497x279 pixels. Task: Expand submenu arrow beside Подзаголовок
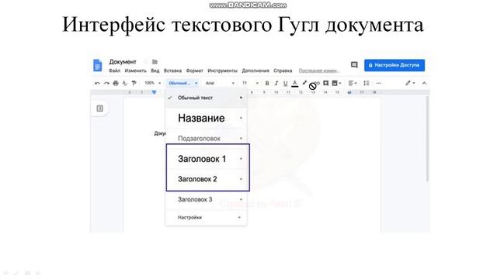click(241, 138)
